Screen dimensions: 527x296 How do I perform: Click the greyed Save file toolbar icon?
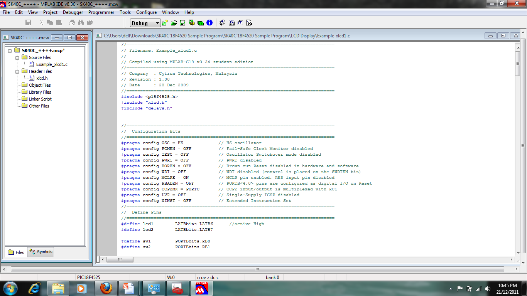28,23
